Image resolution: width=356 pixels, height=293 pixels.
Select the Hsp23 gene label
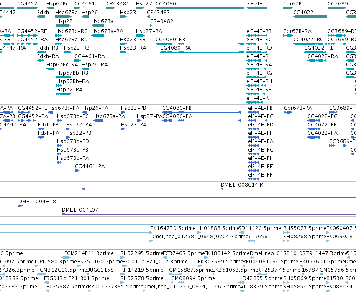128,12
